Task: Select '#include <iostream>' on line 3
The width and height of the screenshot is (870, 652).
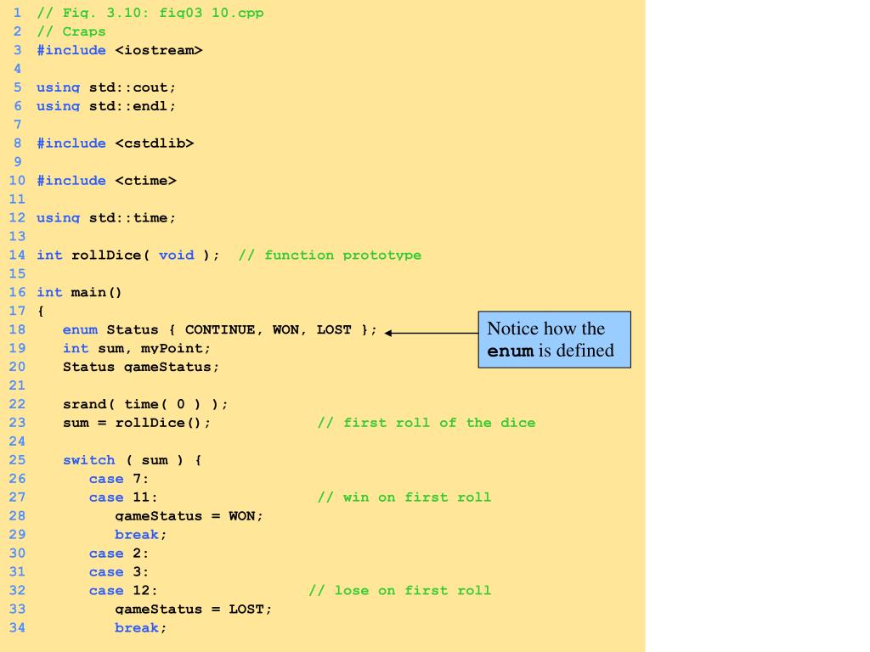Action: 119,50
